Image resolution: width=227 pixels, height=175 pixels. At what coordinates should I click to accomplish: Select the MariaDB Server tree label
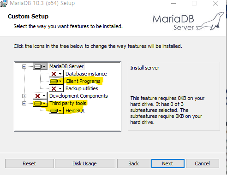(66, 66)
